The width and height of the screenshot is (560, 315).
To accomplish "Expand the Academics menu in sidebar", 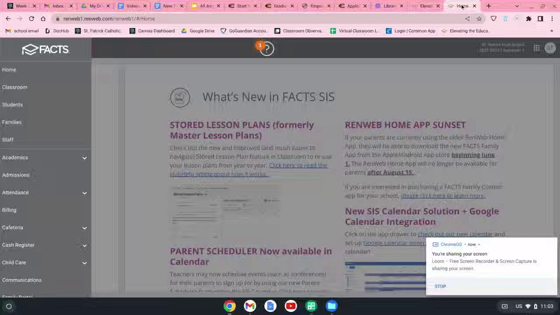I will tap(84, 157).
